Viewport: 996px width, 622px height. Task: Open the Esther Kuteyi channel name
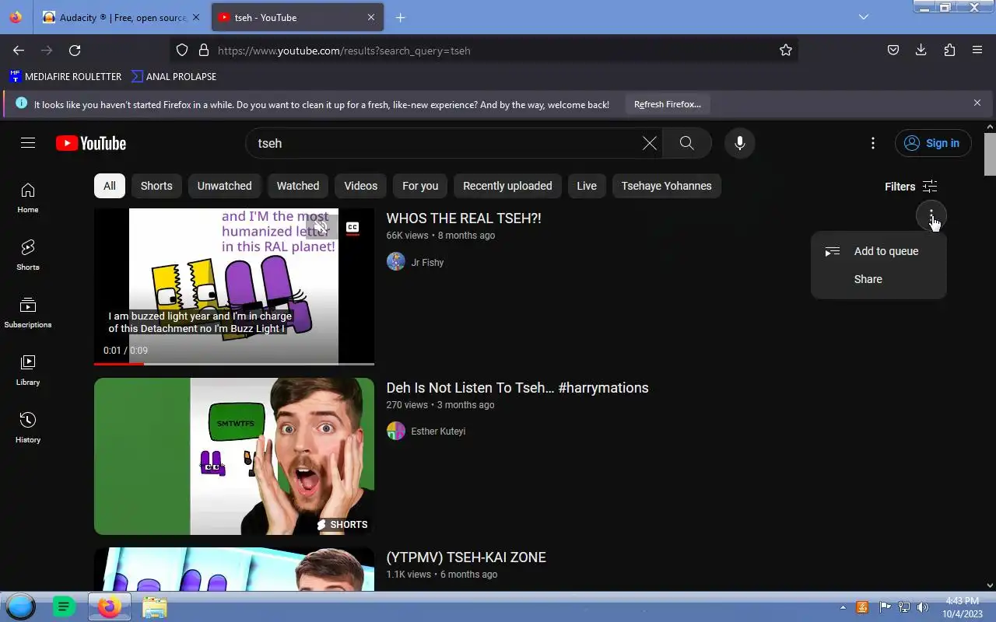coord(438,432)
